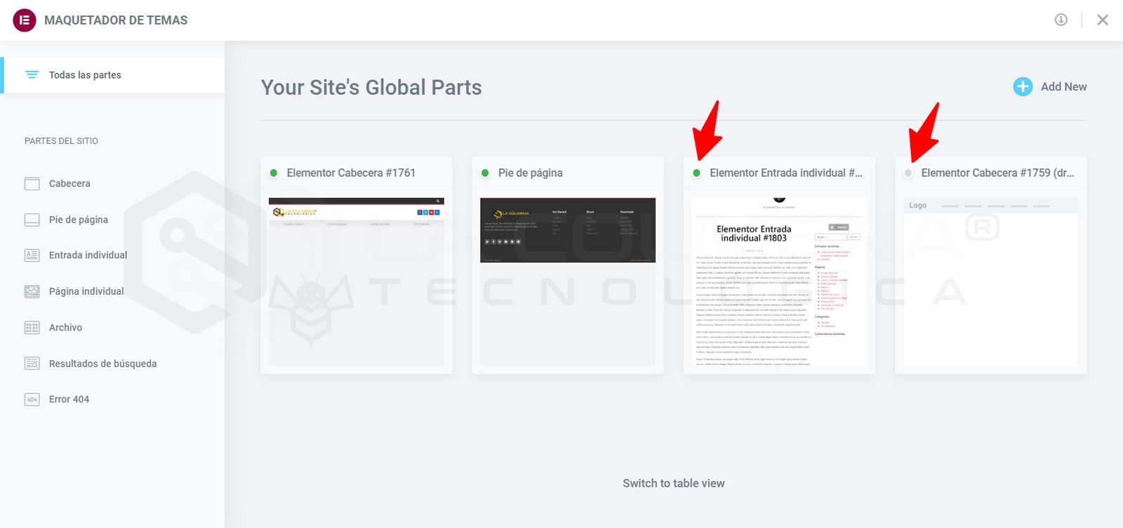The width and height of the screenshot is (1123, 528).
Task: Open the Elementor Cabecera #1761 thumbnail preview
Action: [x=356, y=281]
